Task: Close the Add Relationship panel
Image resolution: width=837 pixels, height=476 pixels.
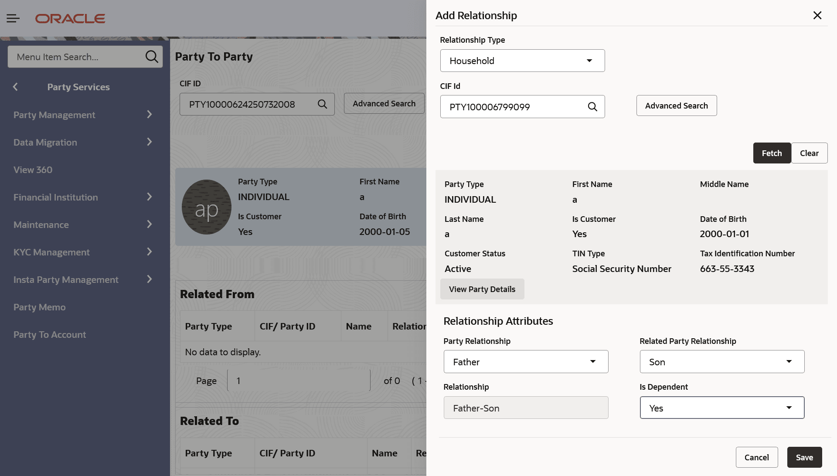Action: (x=817, y=16)
